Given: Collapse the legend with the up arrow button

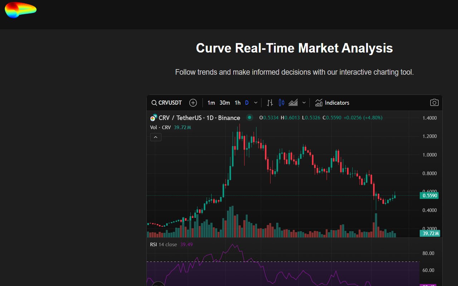Looking at the screenshot, I should [156, 137].
